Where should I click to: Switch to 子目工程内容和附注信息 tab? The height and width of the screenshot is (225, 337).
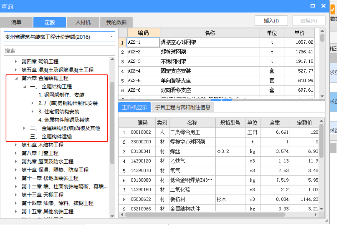pos(183,107)
